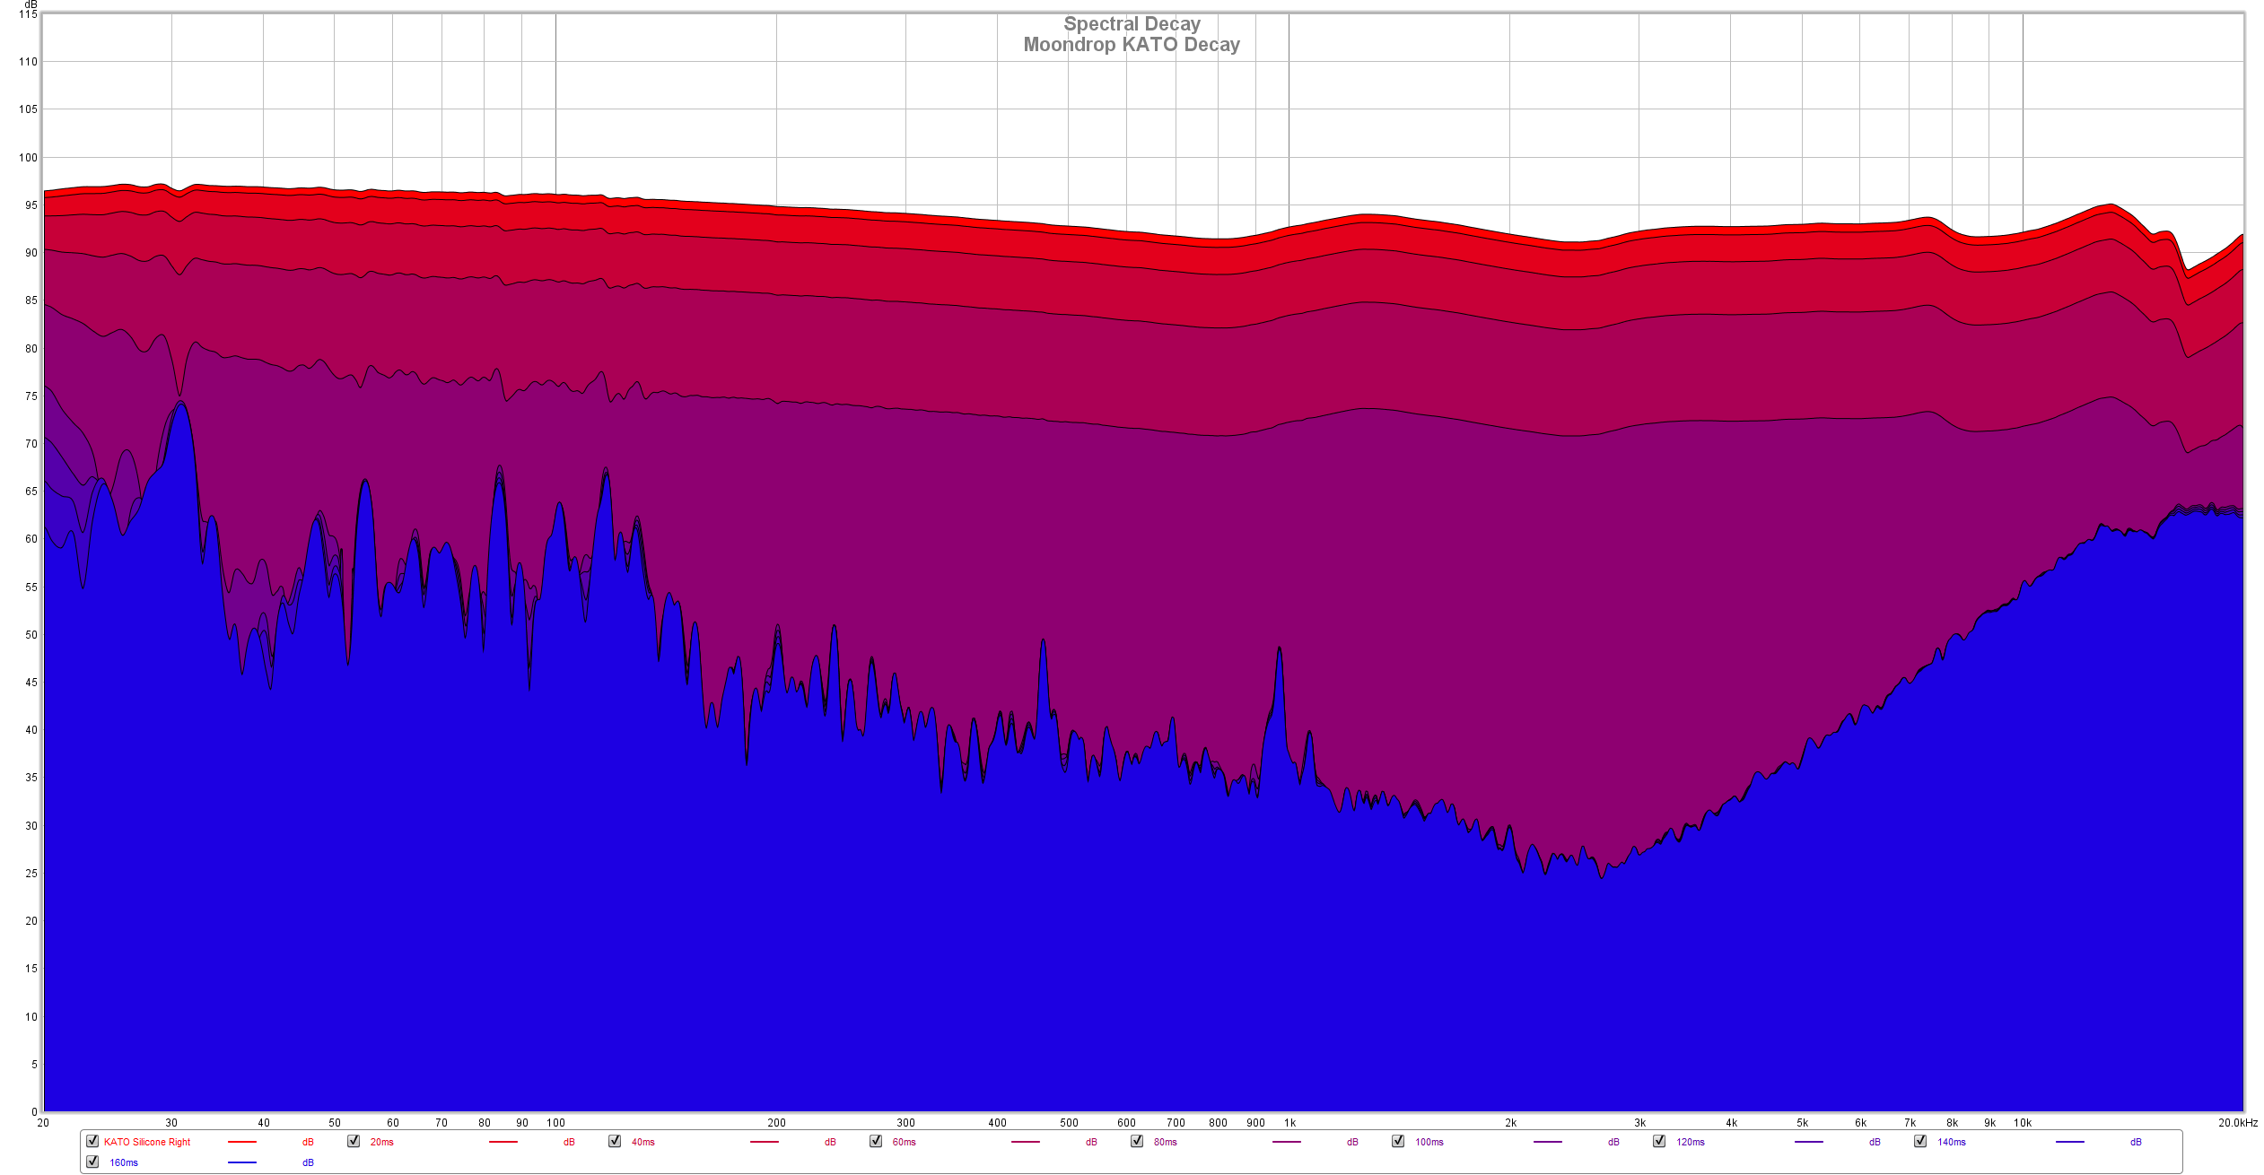
Task: Select the 80ms purple line swatch
Action: click(x=1287, y=1142)
